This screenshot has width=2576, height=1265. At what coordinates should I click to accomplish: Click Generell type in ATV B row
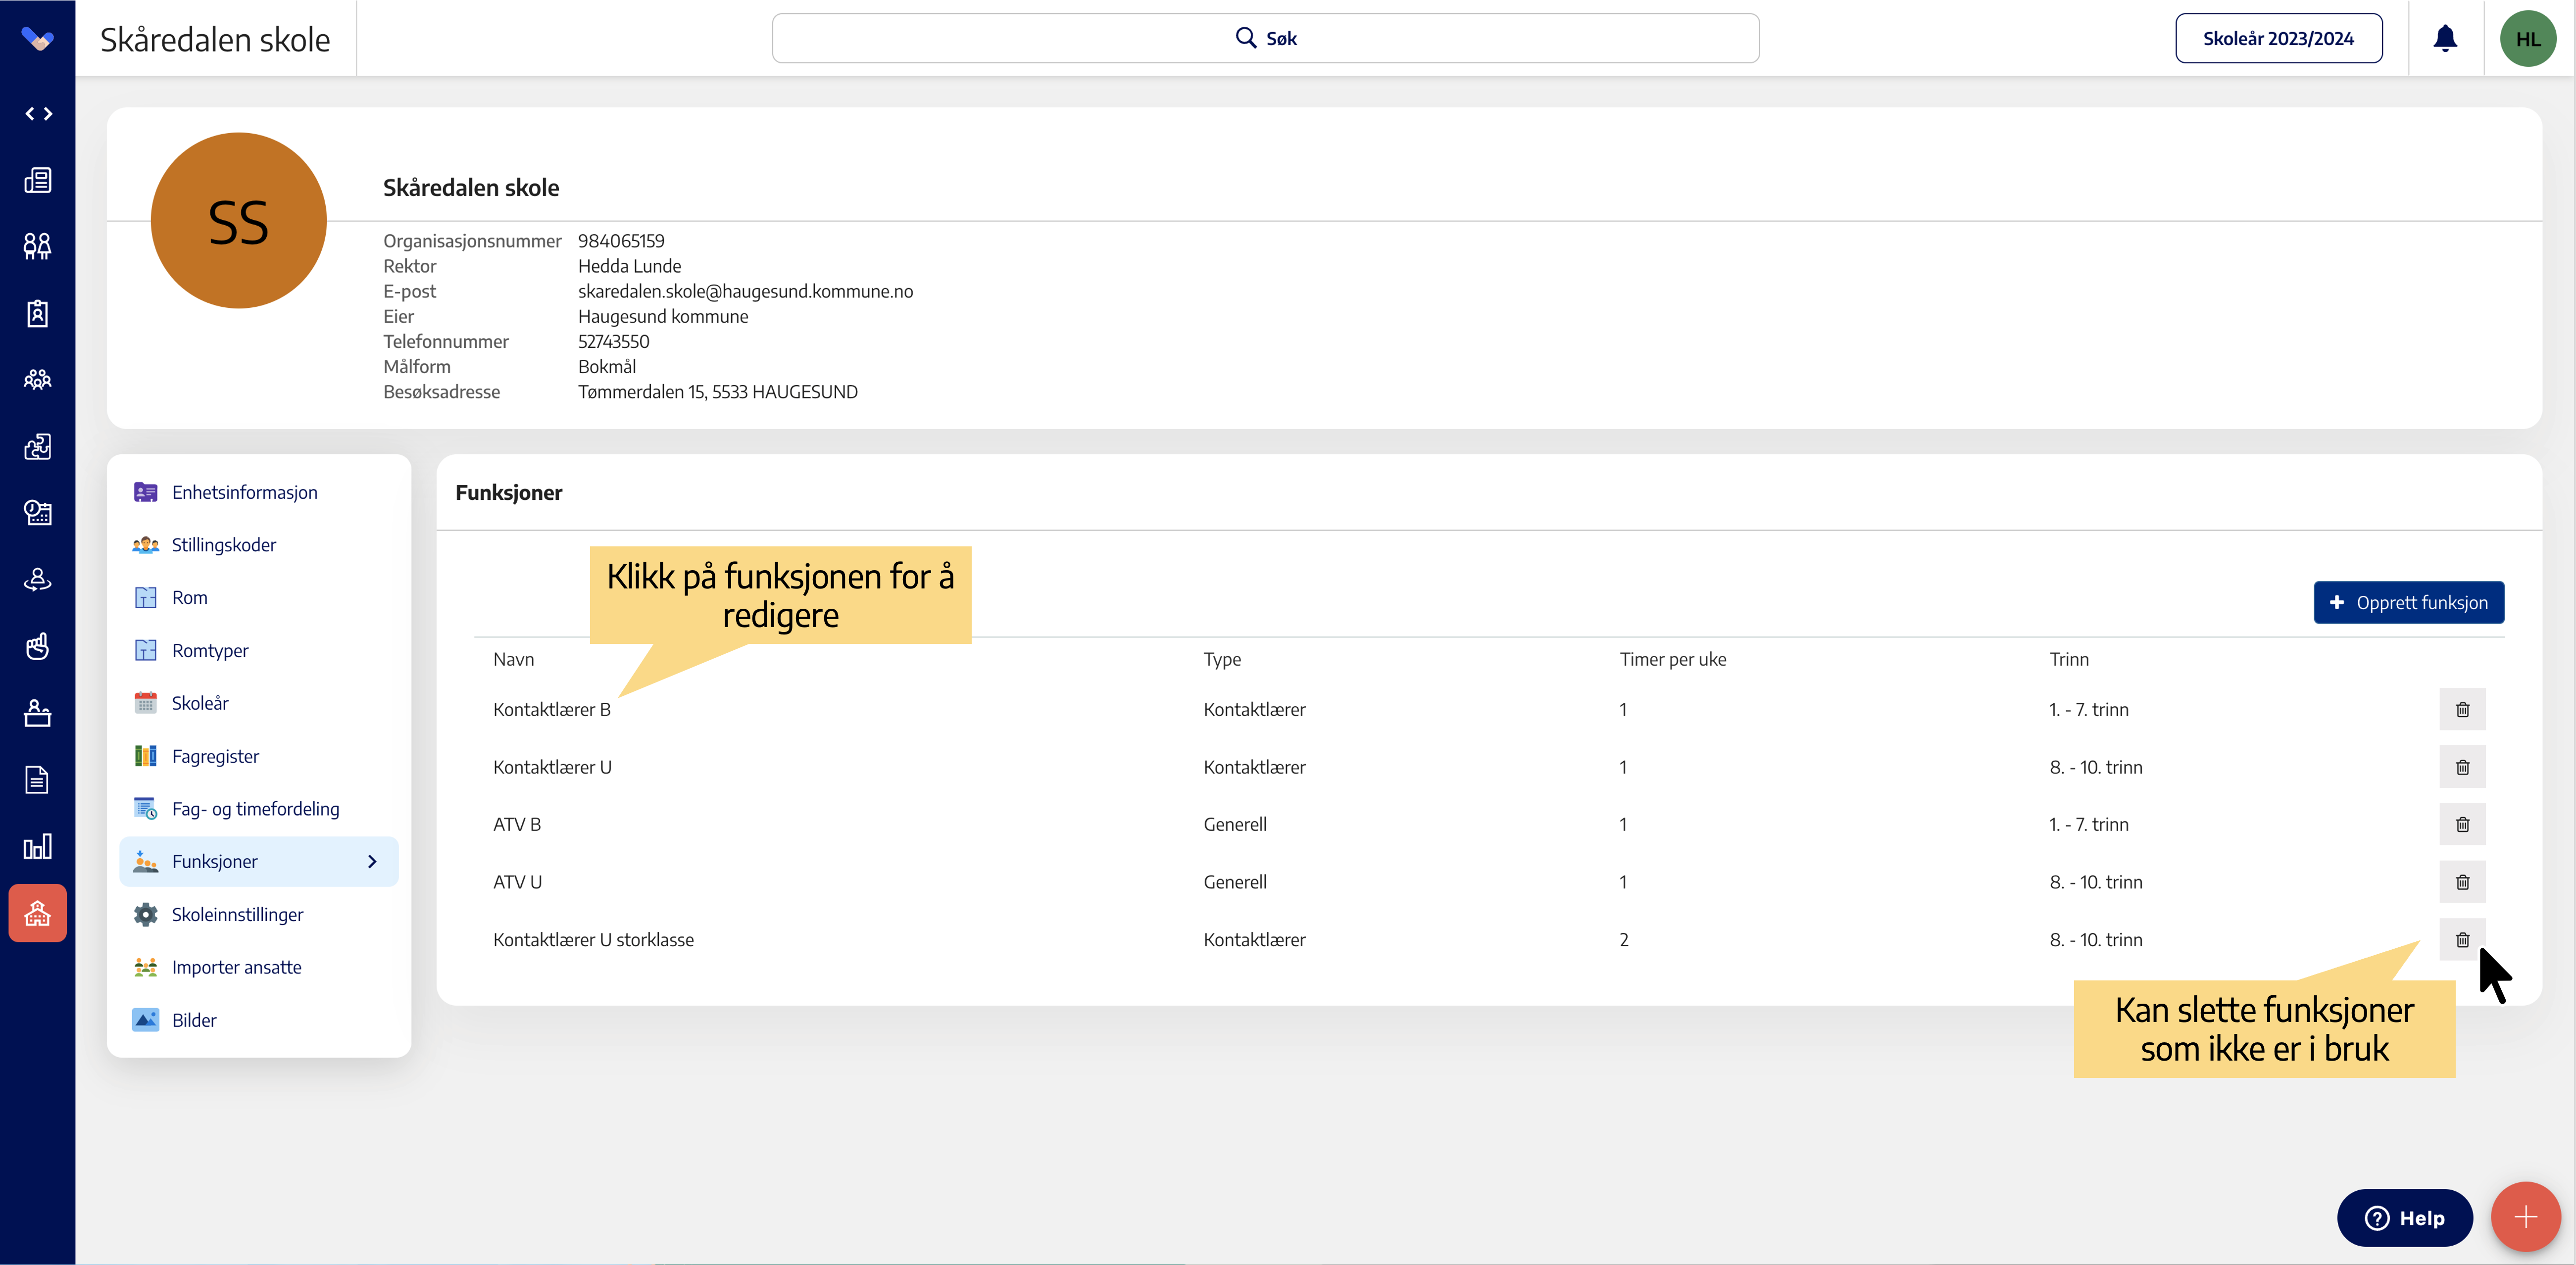(x=1235, y=824)
